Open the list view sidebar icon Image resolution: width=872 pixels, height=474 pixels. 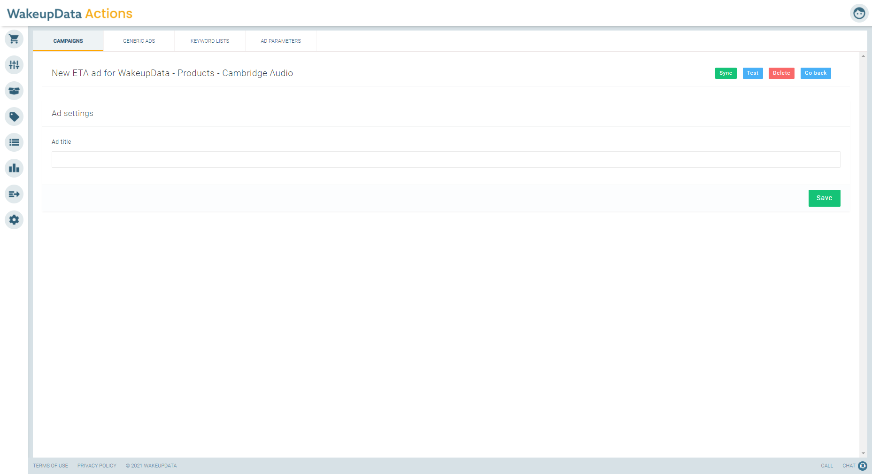point(14,142)
